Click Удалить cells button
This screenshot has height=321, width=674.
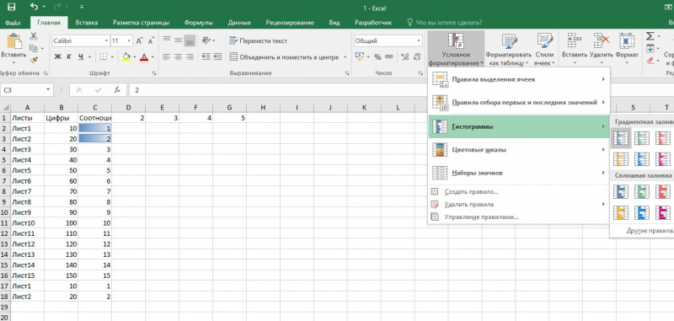601,49
